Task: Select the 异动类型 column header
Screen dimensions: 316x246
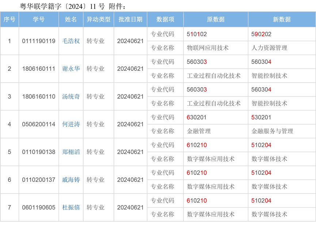Action: (98, 20)
